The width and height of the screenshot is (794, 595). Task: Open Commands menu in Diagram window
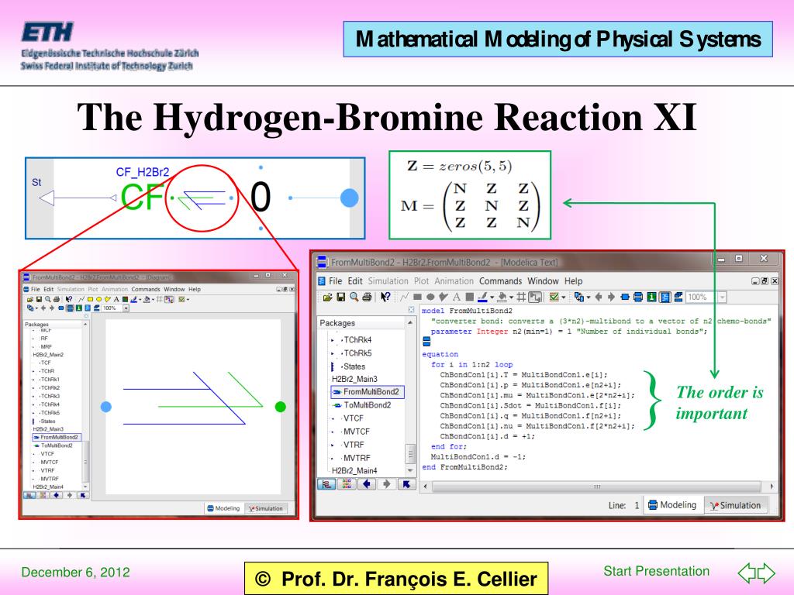tap(145, 290)
